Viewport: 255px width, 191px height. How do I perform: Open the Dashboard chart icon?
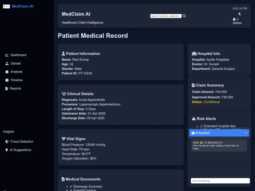(7, 55)
